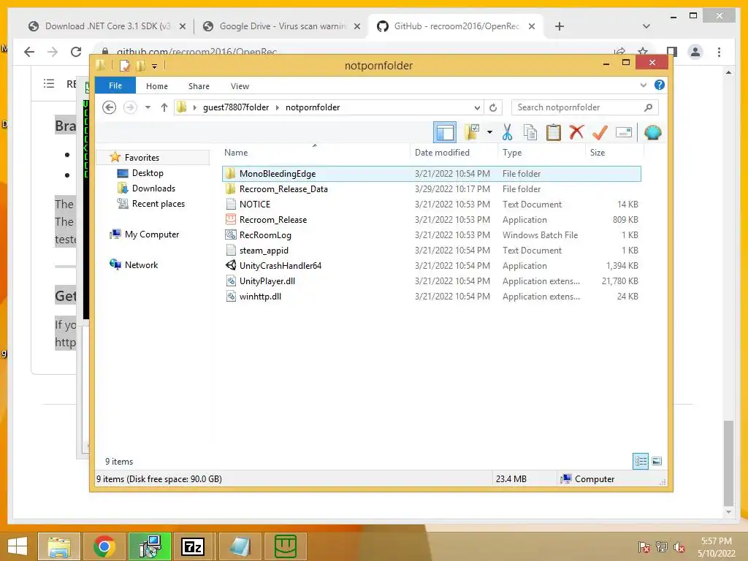748x561 pixels.
Task: Open the Home ribbon tab
Action: click(157, 86)
